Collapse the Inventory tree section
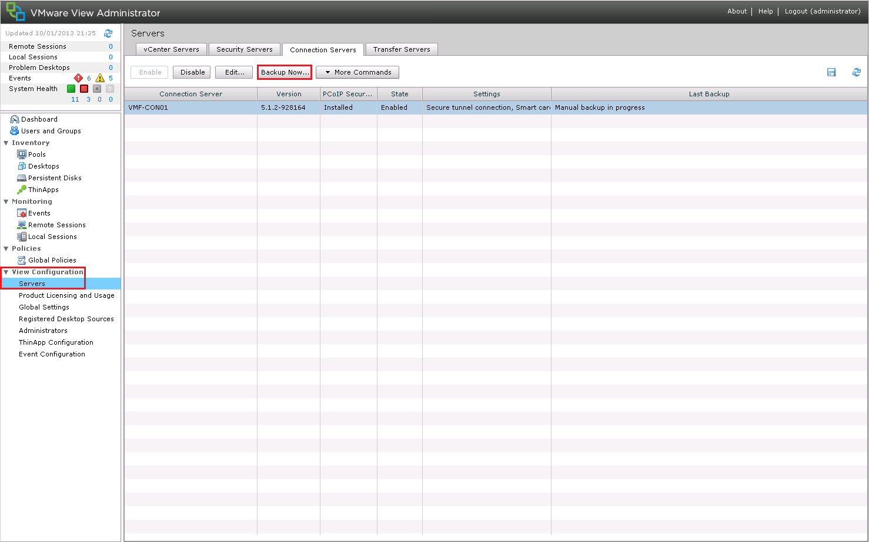This screenshot has height=542, width=869. click(x=6, y=143)
